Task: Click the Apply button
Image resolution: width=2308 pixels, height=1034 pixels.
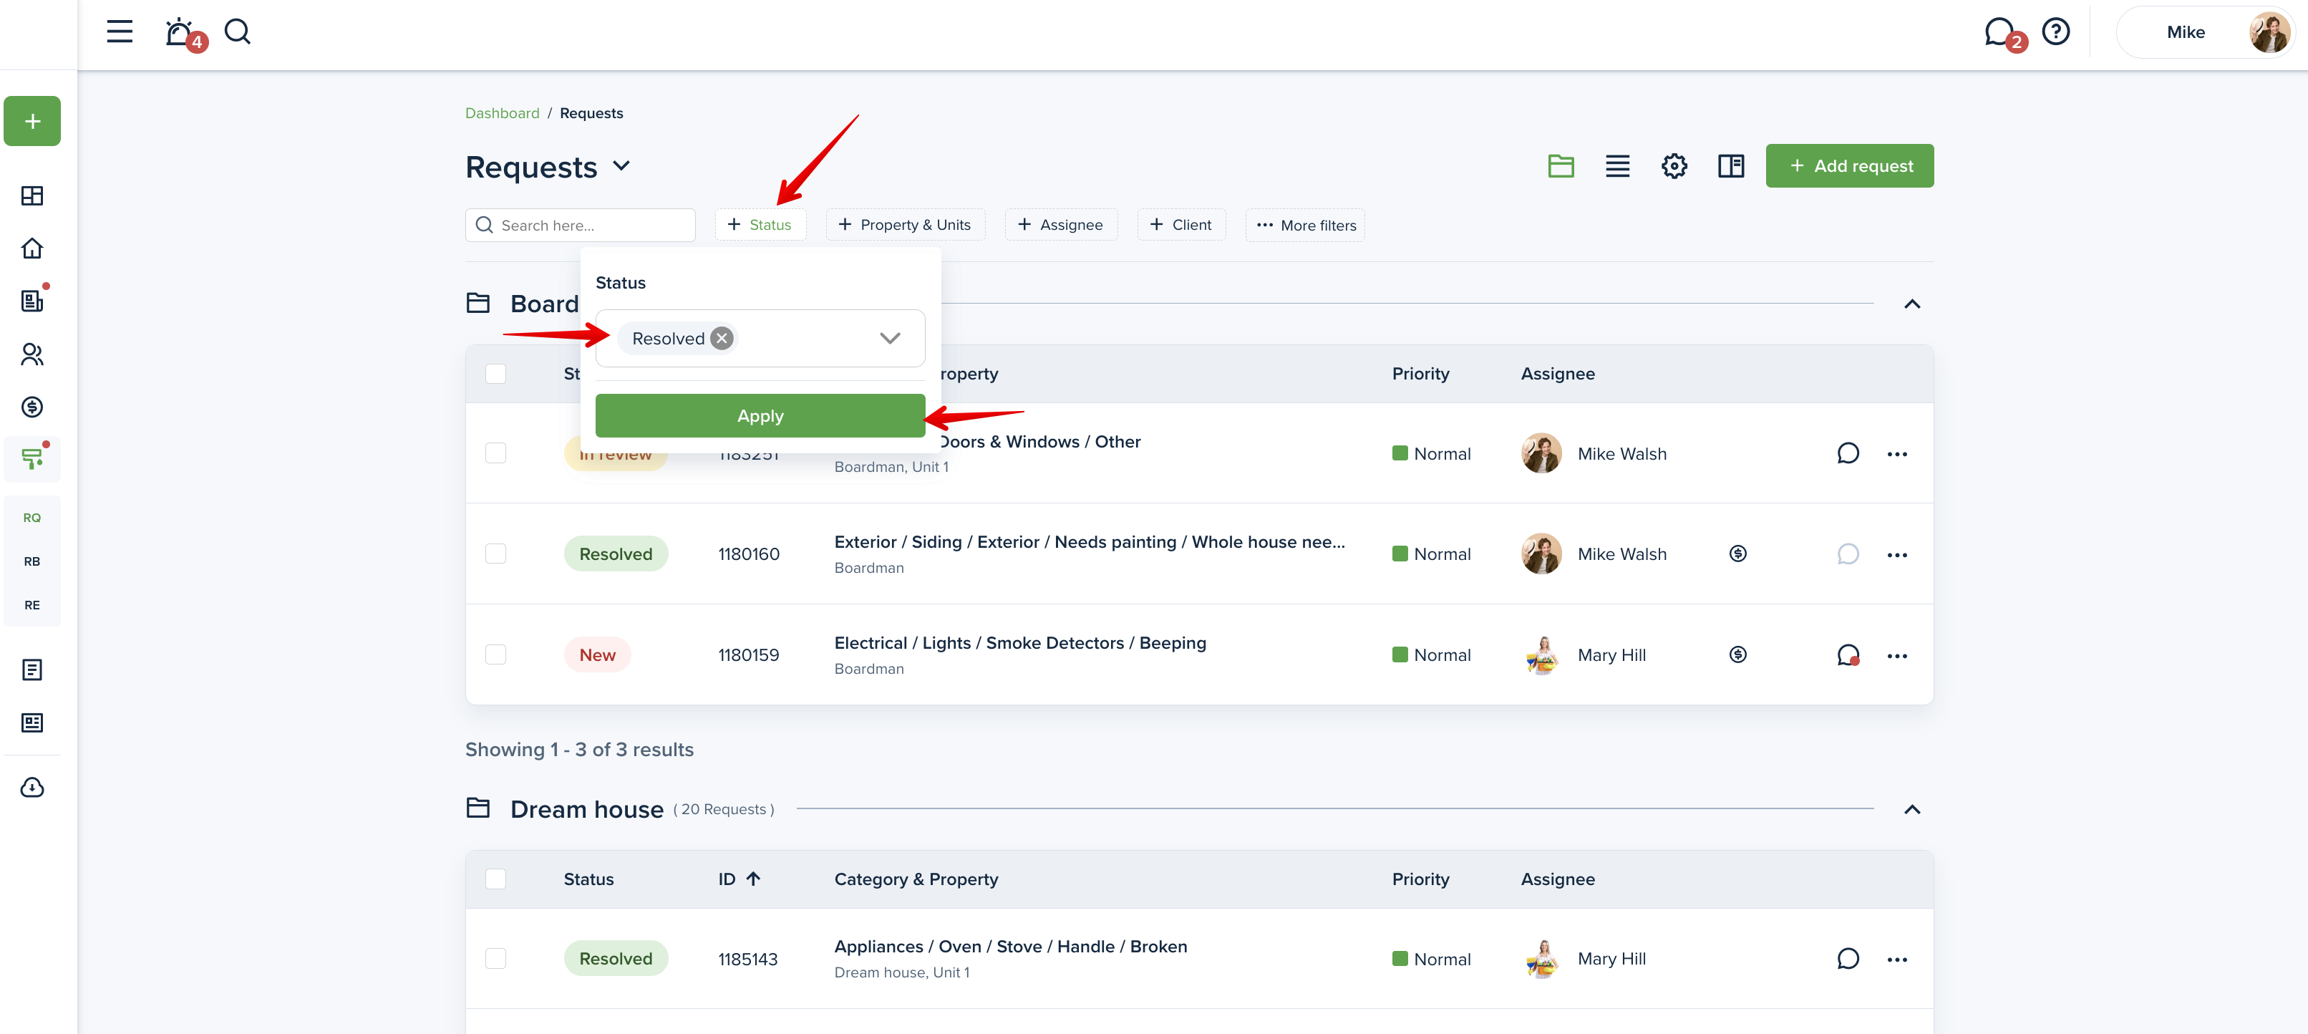Action: 760,416
